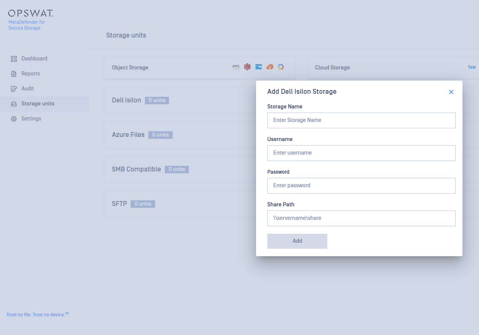Screen dimensions: 479x335
Task: Click the Google Cloud hexagon icon
Action: 281,67
